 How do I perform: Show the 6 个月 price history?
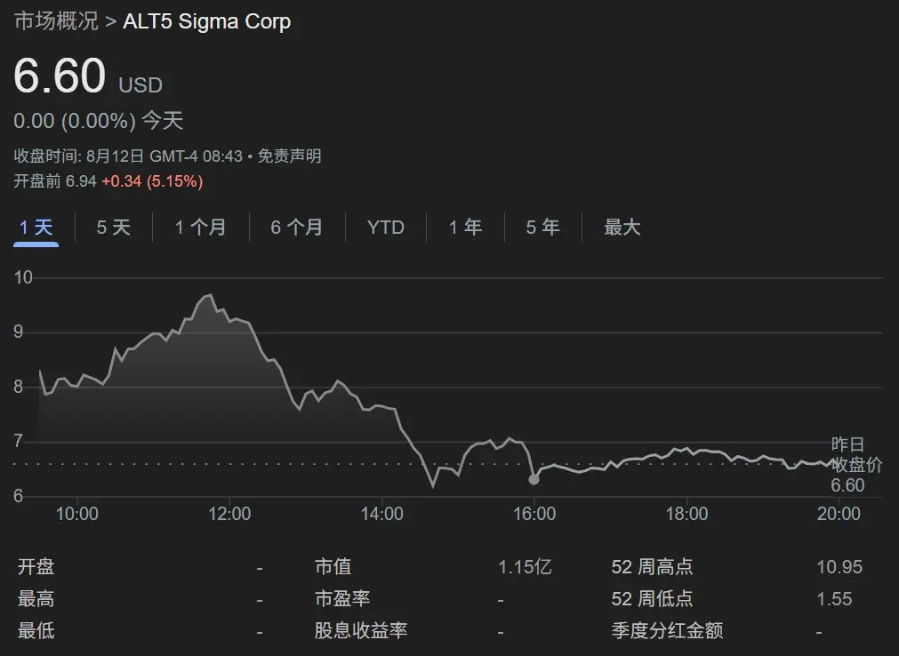click(x=296, y=228)
